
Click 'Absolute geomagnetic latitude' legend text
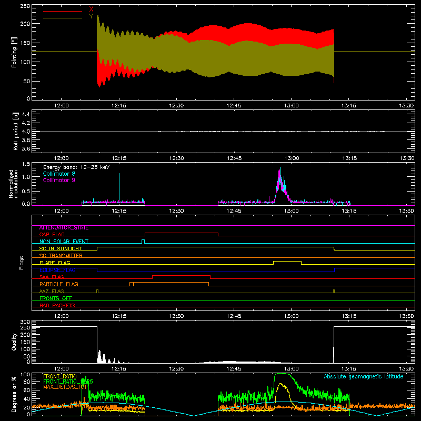pyautogui.click(x=364, y=376)
